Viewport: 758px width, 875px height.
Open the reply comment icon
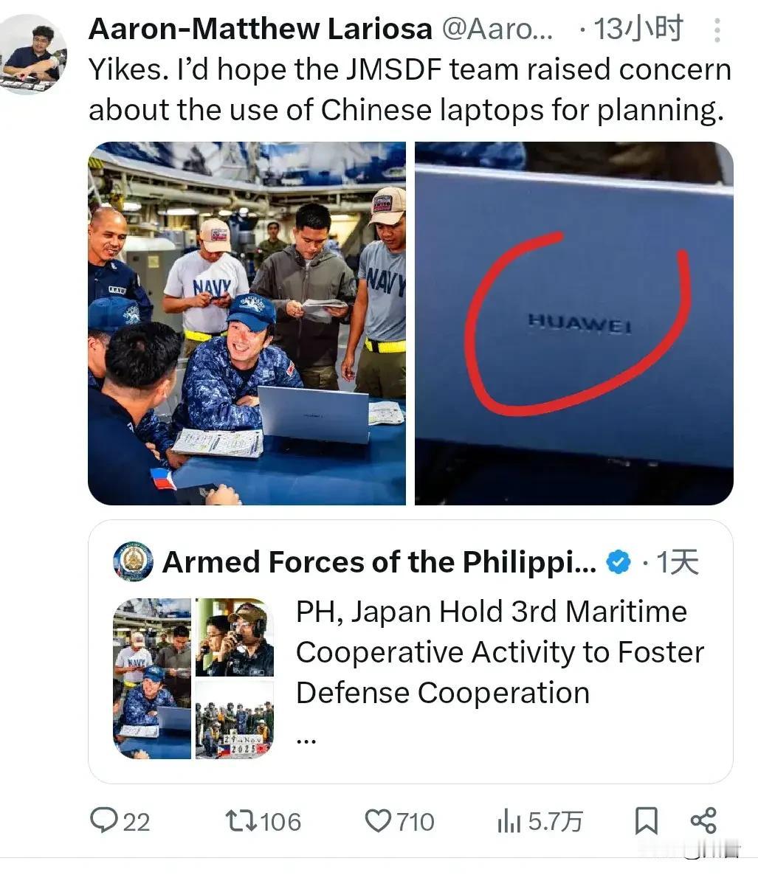coord(104,820)
